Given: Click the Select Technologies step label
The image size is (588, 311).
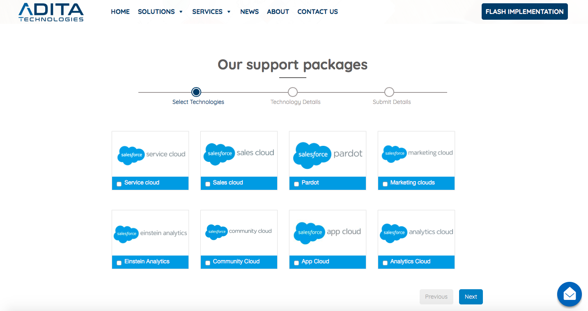Looking at the screenshot, I should point(198,102).
